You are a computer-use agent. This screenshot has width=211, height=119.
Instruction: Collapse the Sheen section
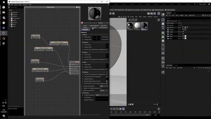click(x=82, y=62)
